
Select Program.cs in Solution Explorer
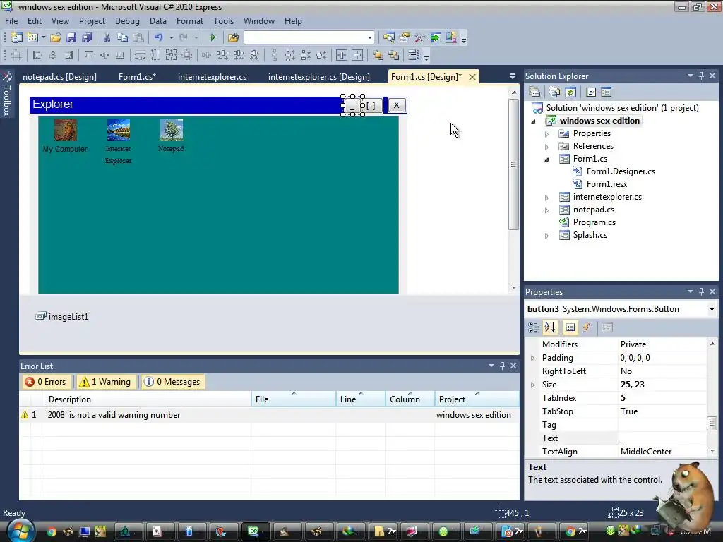[594, 222]
